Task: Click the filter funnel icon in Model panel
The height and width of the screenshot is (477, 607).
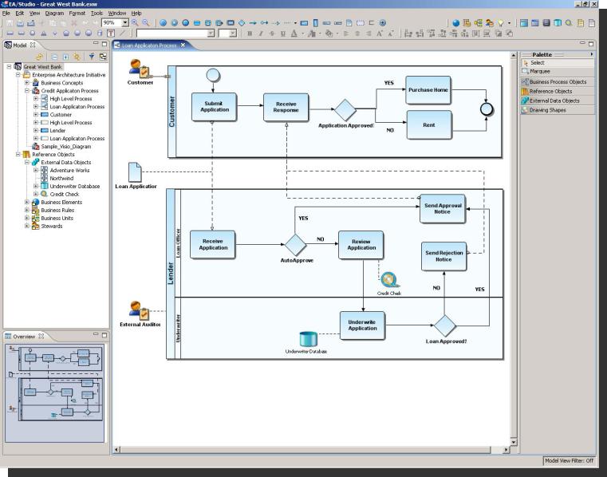Action: (92, 57)
